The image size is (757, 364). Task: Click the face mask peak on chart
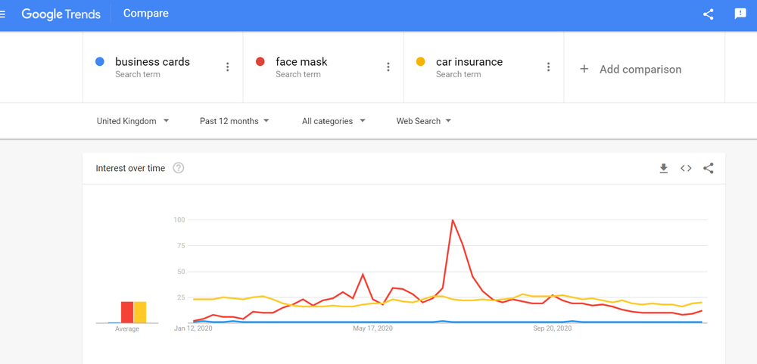(x=453, y=220)
